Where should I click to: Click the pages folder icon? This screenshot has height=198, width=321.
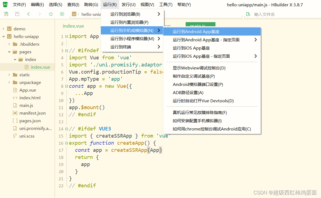coord(15,52)
